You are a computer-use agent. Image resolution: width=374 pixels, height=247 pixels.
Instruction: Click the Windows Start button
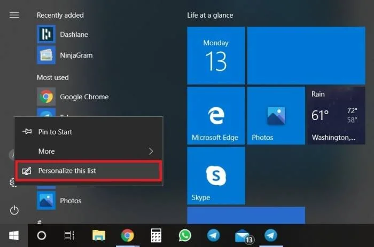pos(14,236)
